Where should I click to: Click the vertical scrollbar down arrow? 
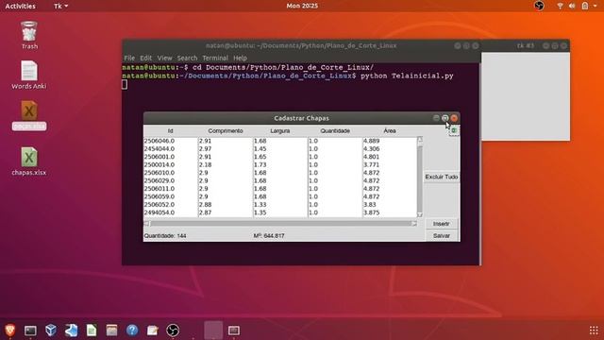420,214
